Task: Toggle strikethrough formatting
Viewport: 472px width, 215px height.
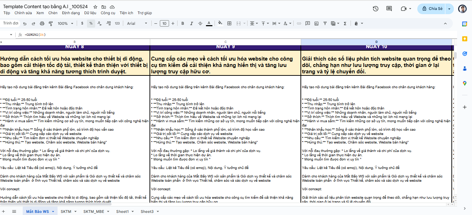Action: [200, 24]
